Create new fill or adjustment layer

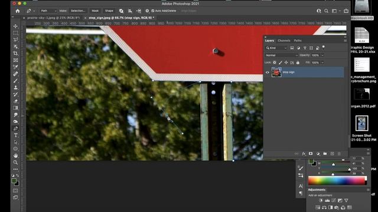(x=318, y=154)
